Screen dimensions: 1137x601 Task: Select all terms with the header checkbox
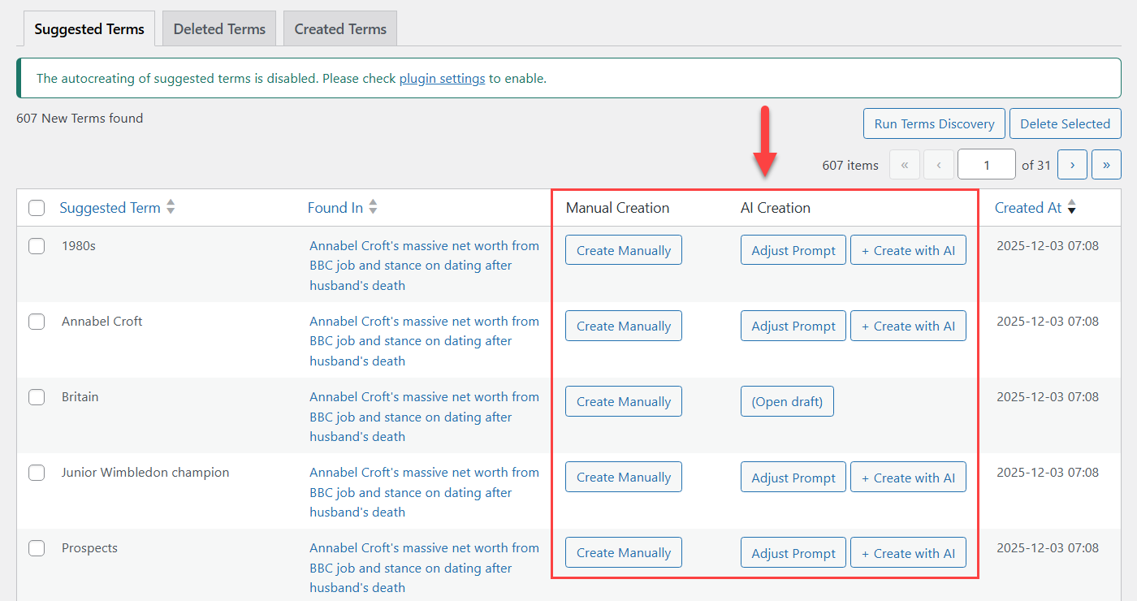point(36,208)
